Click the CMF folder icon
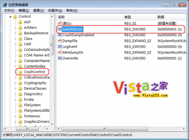Screen dimensions: 189x140 (20, 44)
